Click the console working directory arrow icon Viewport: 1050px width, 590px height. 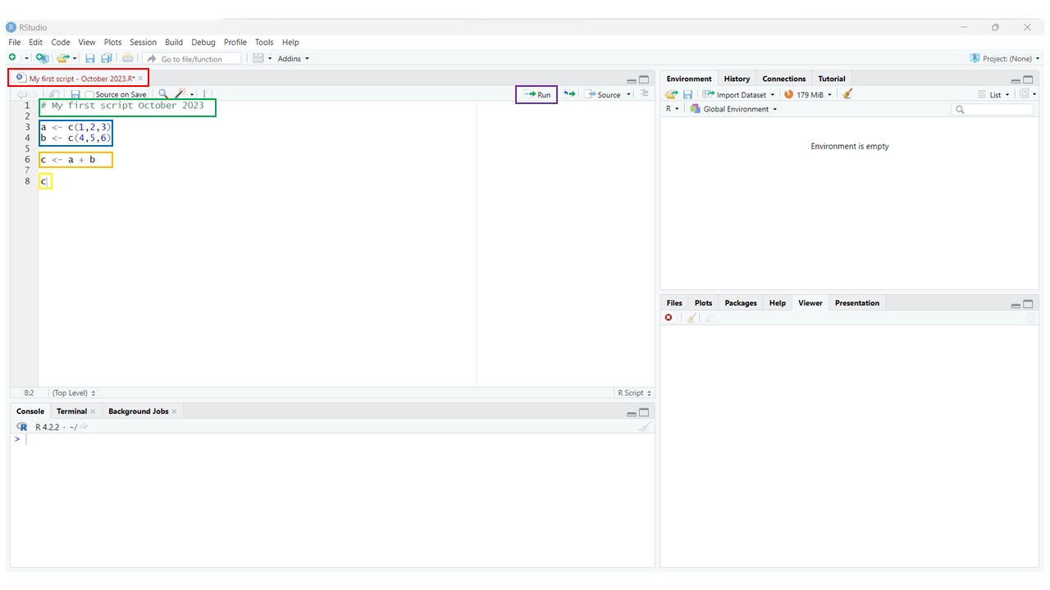pos(84,427)
